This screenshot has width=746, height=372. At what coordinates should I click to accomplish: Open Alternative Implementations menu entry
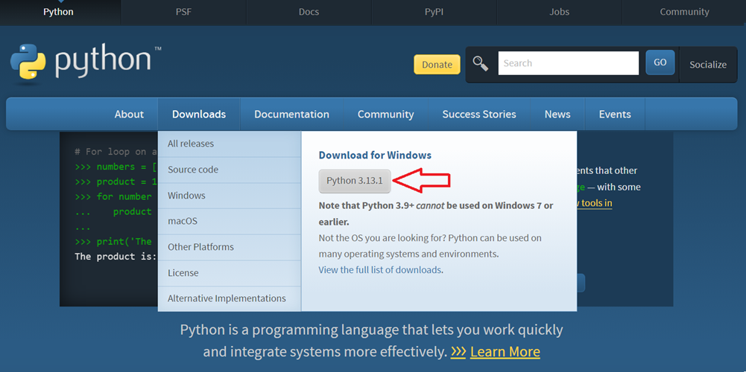tap(227, 298)
